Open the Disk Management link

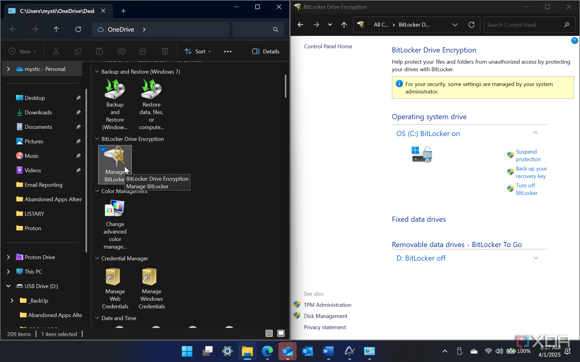click(325, 316)
